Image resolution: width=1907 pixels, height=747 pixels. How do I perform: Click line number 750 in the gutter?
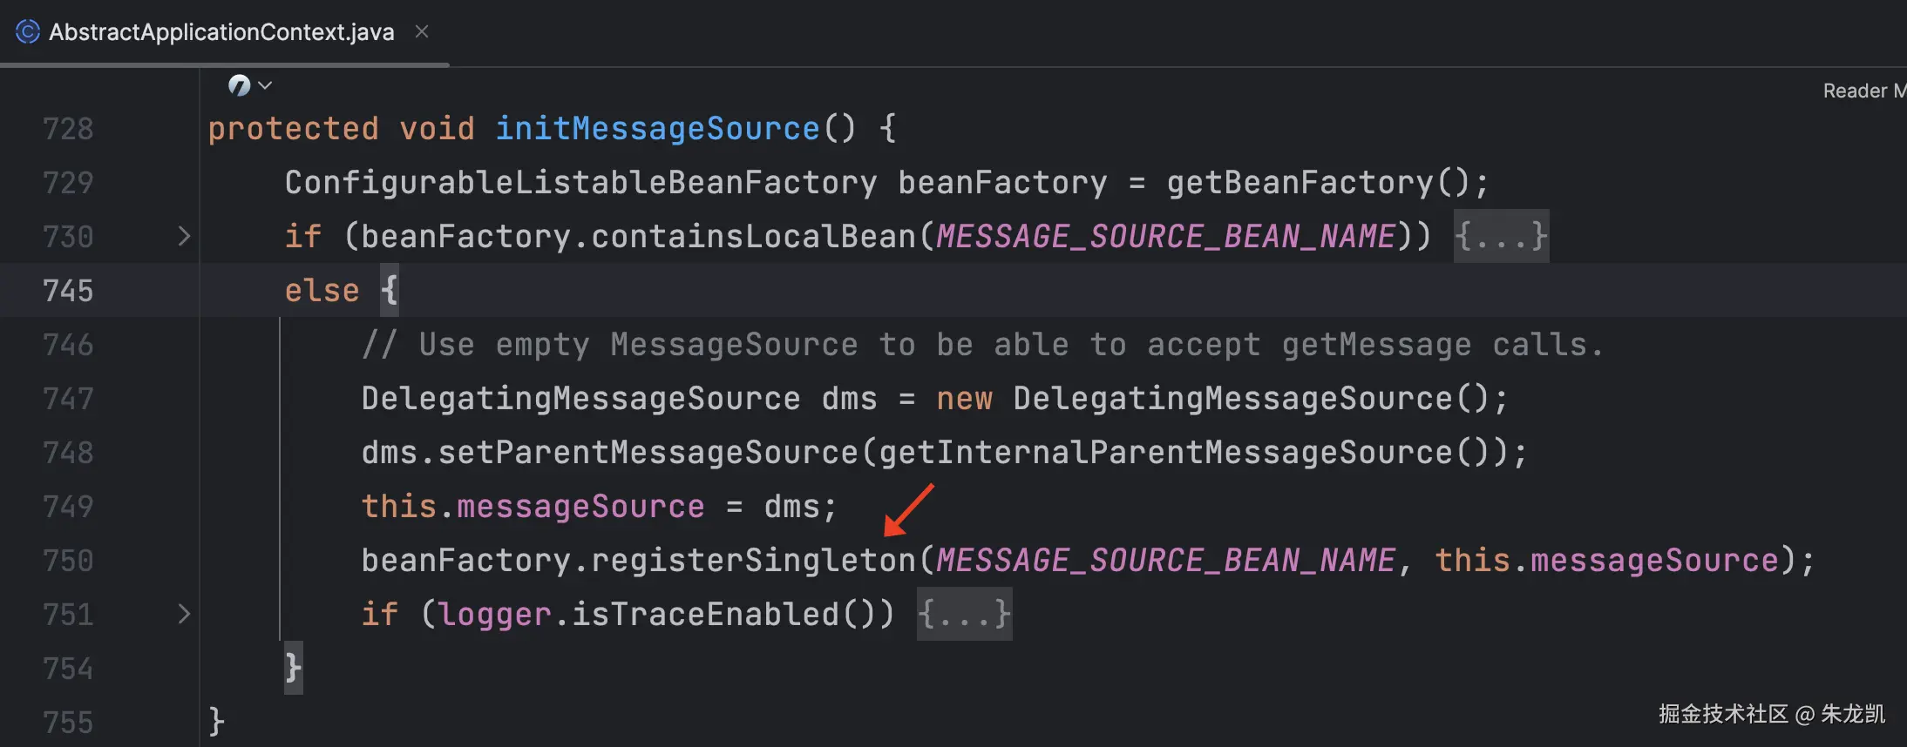[68, 561]
